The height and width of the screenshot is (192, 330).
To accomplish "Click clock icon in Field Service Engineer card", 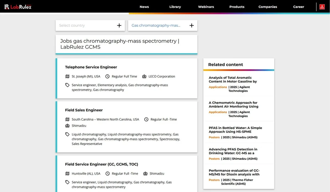I will [107, 174].
